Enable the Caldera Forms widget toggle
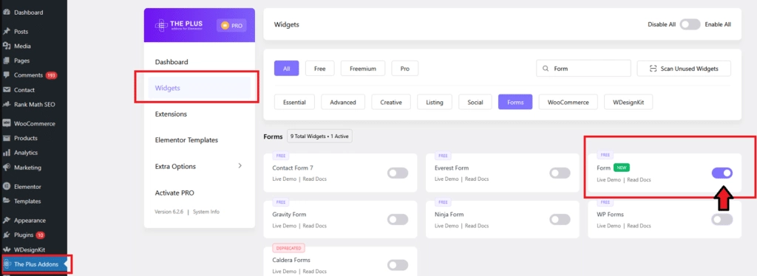This screenshot has width=757, height=276. pos(397,265)
